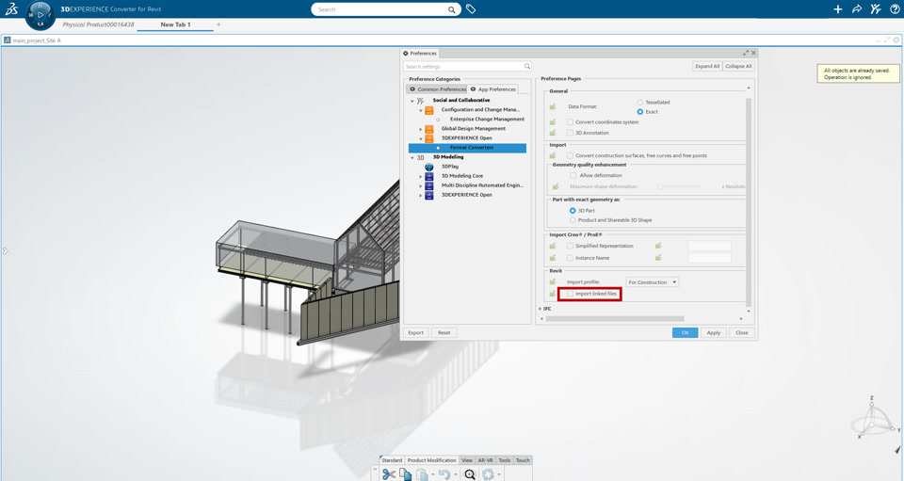The image size is (904, 481).
Task: Select Product and Shareable 3D Shape option
Action: pos(573,220)
